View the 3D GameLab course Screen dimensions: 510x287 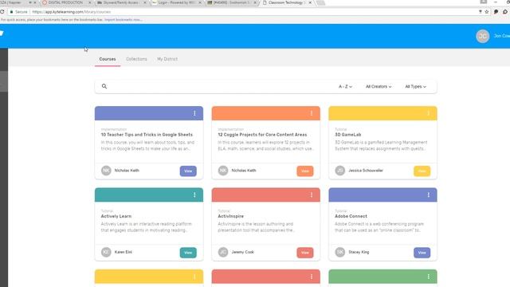click(x=422, y=171)
